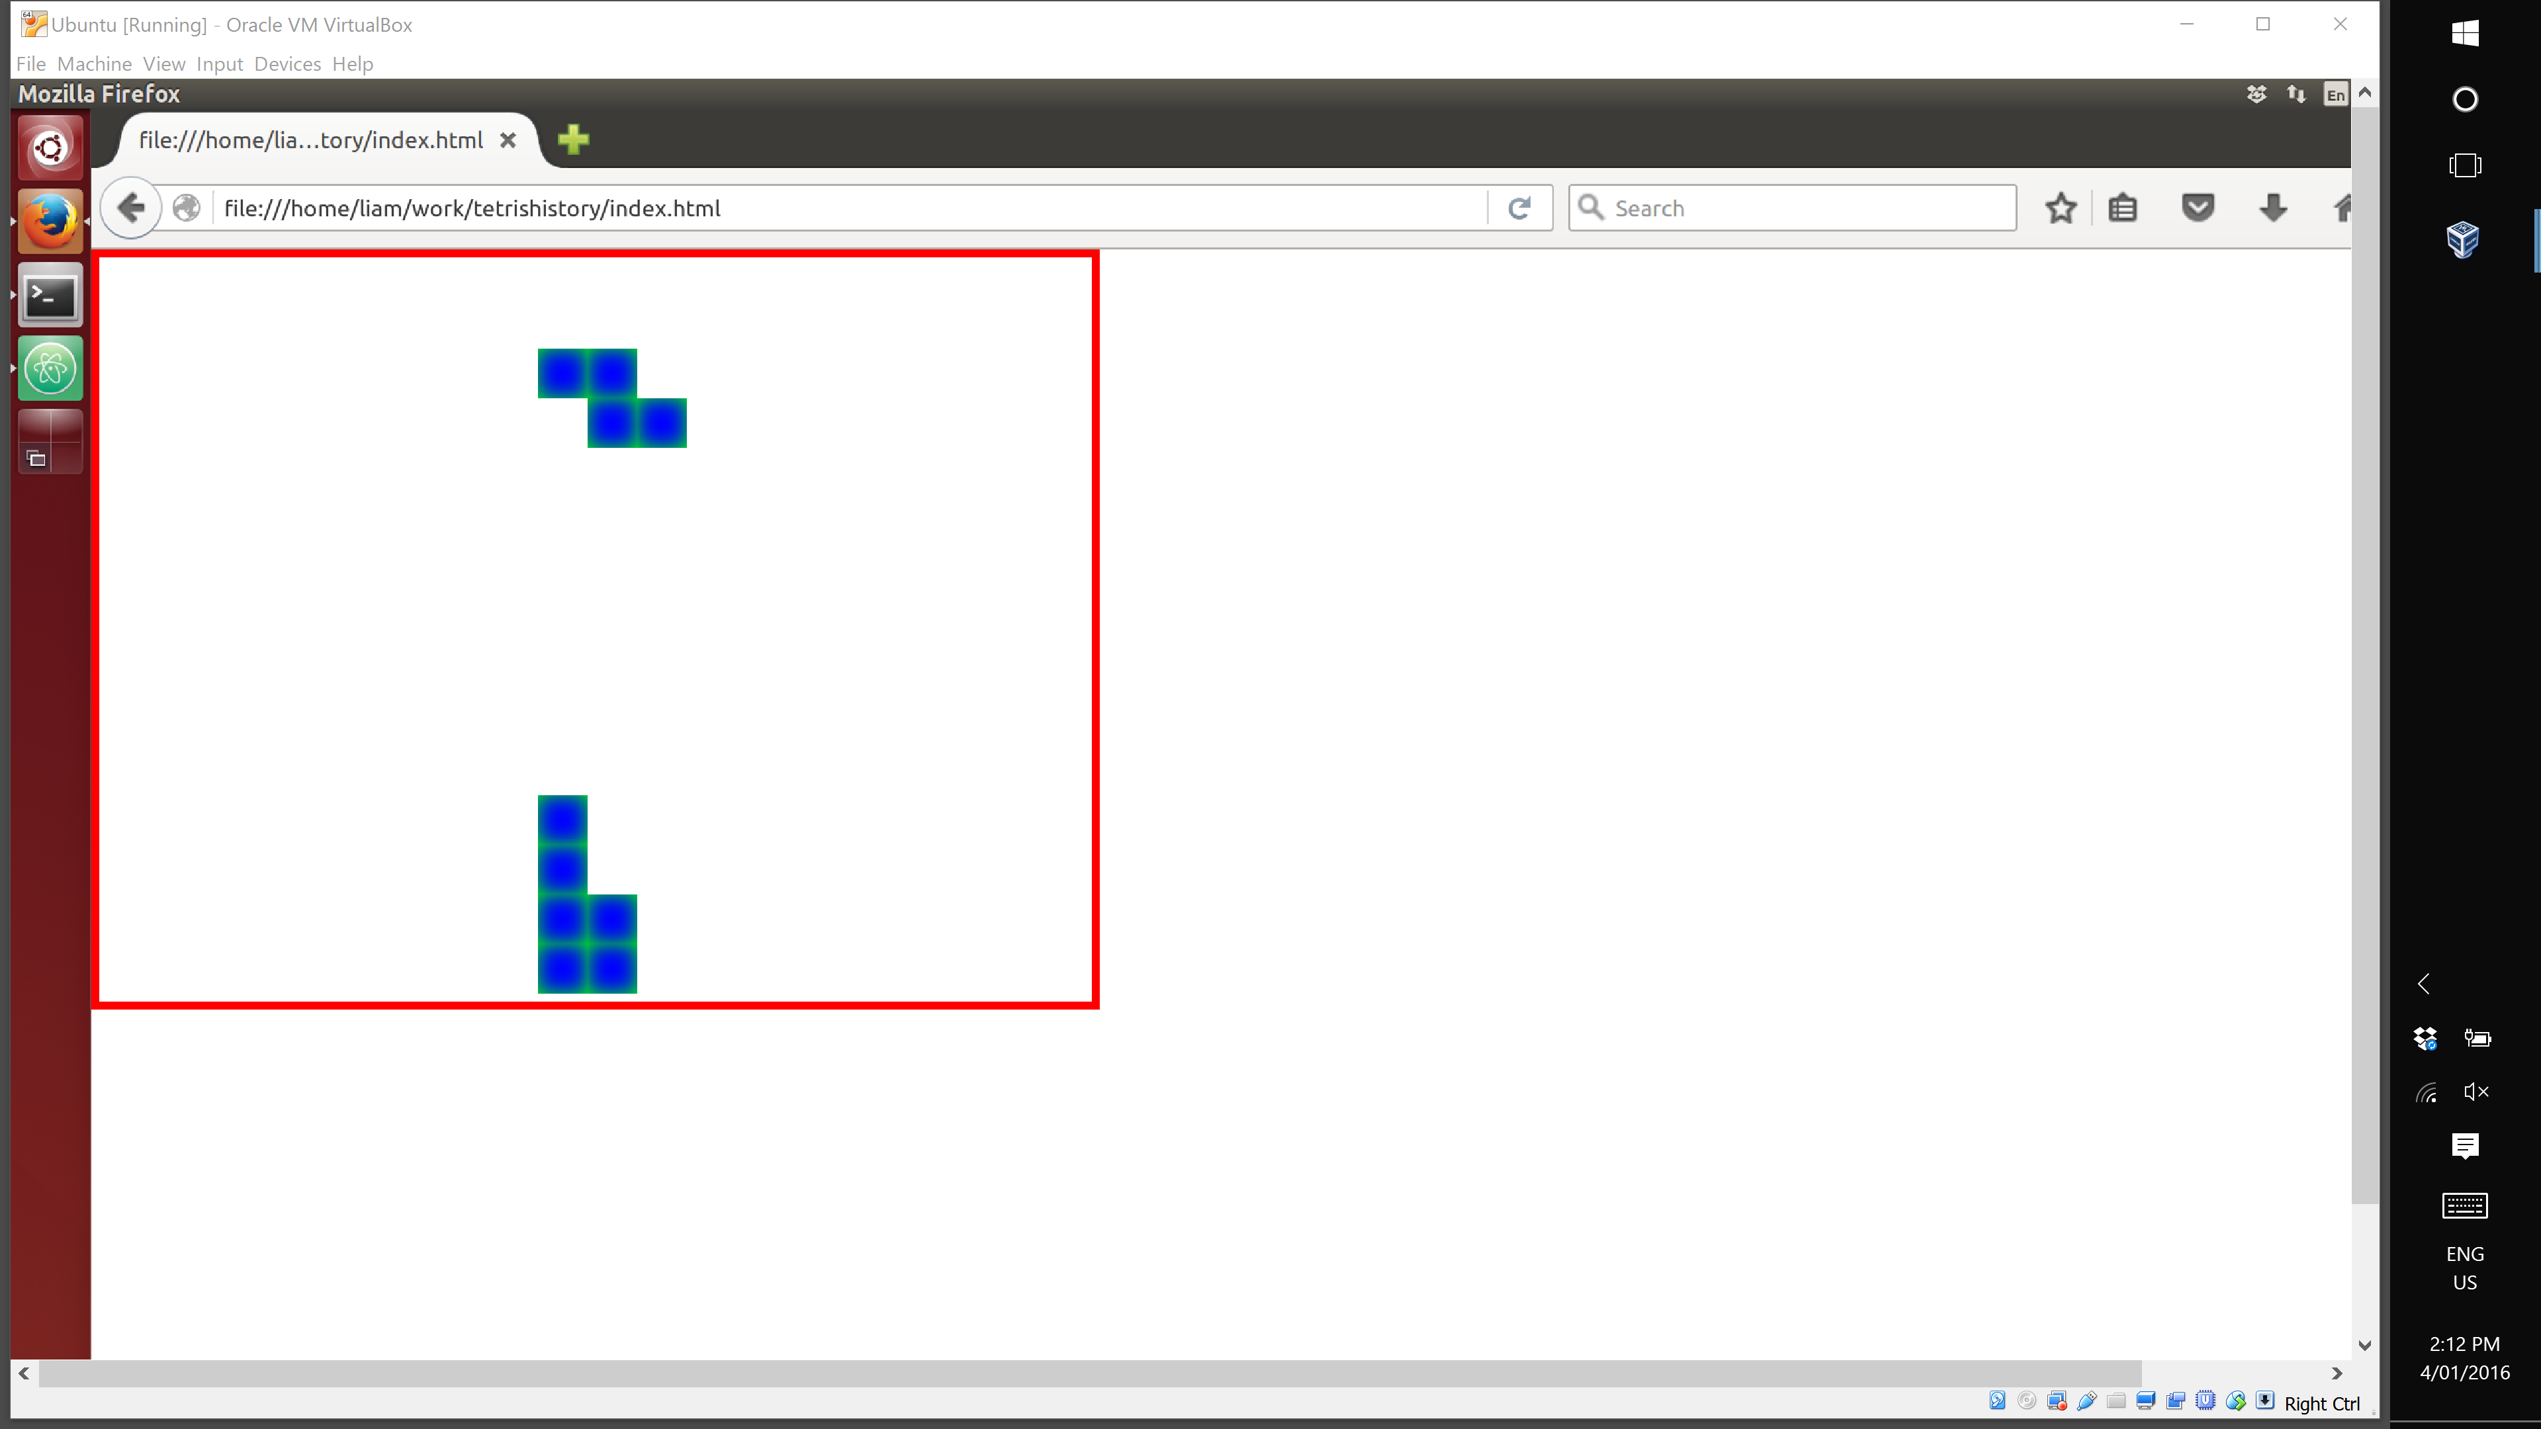Click the Firefox back navigation button
This screenshot has height=1429, width=2541.
[x=131, y=208]
